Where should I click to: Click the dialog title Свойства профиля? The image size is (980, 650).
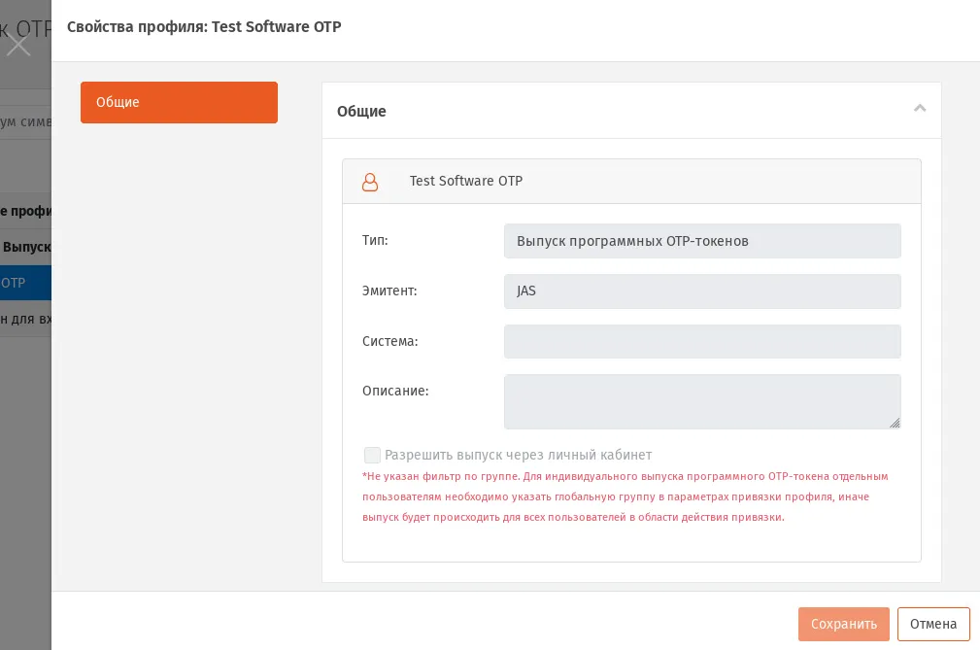[x=204, y=27]
